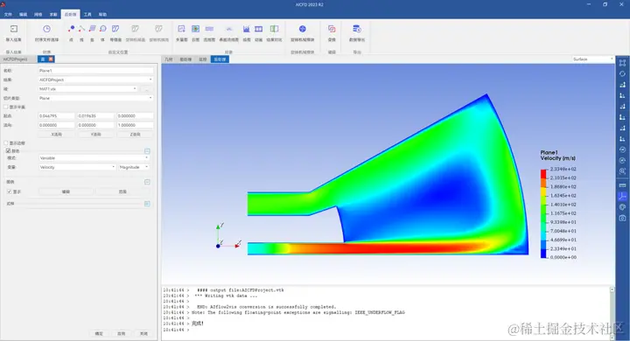Click the Plane1 name input field
Viewport: 630px width, 341px height.
(x=95, y=70)
